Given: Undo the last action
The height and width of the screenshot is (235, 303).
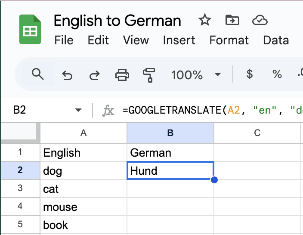Looking at the screenshot, I should click(67, 75).
